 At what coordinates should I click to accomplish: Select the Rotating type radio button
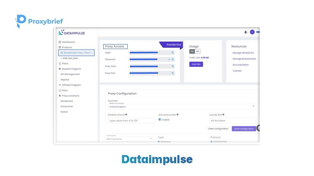pos(159,142)
